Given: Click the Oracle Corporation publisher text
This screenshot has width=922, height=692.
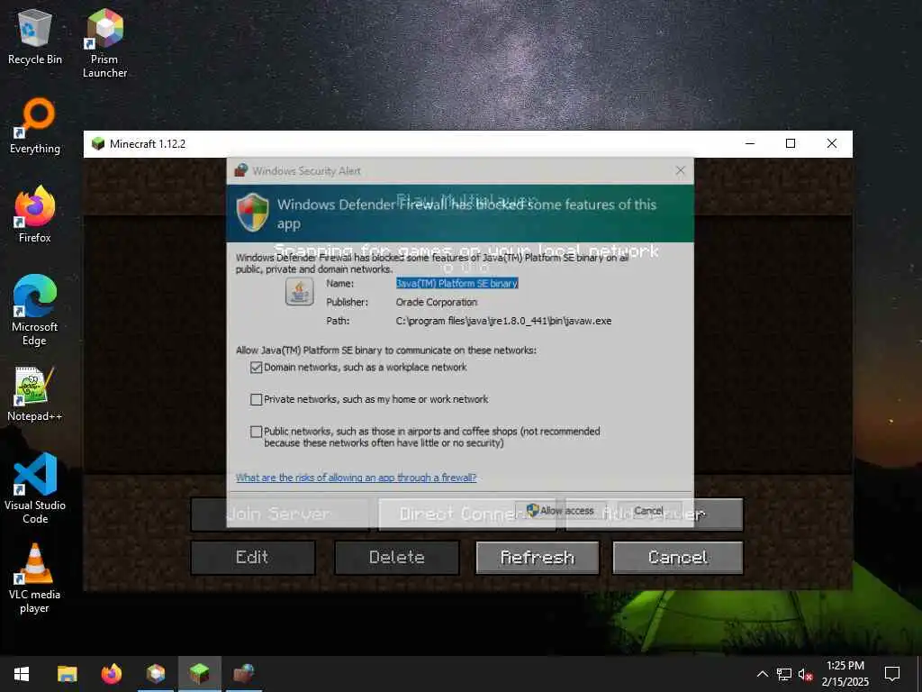Looking at the screenshot, I should click(437, 303).
